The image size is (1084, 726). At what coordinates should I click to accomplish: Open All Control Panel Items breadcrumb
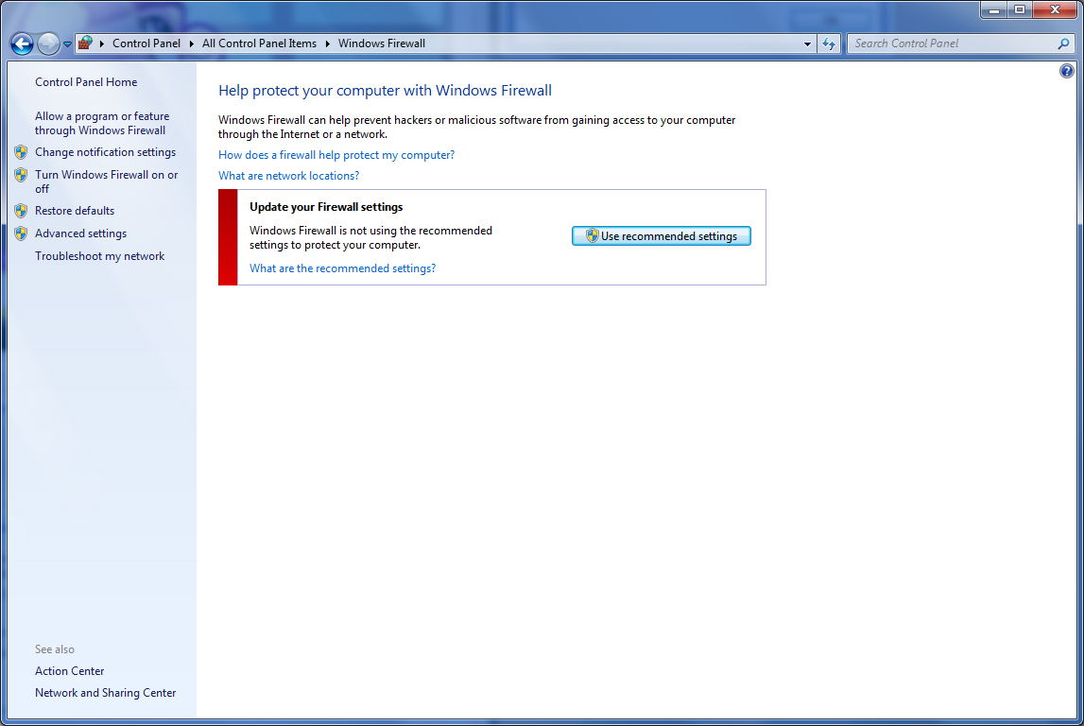coord(259,43)
